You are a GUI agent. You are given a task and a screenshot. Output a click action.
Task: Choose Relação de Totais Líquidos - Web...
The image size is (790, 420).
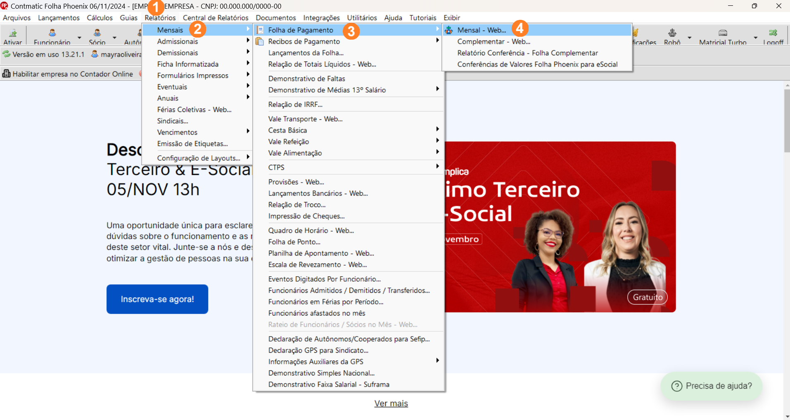coord(349,64)
